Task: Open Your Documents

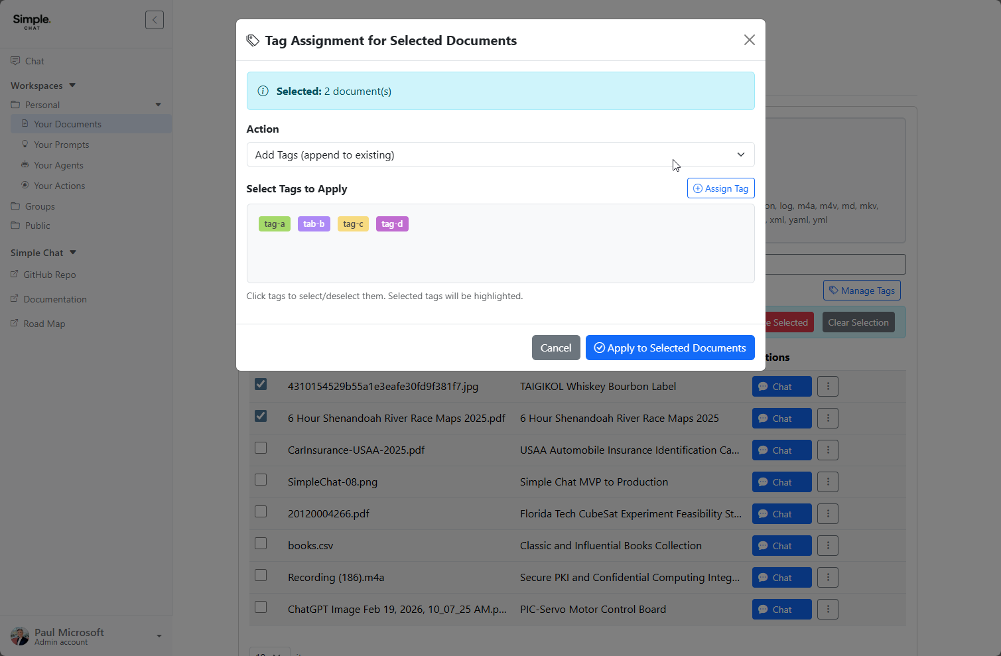Action: [x=68, y=124]
